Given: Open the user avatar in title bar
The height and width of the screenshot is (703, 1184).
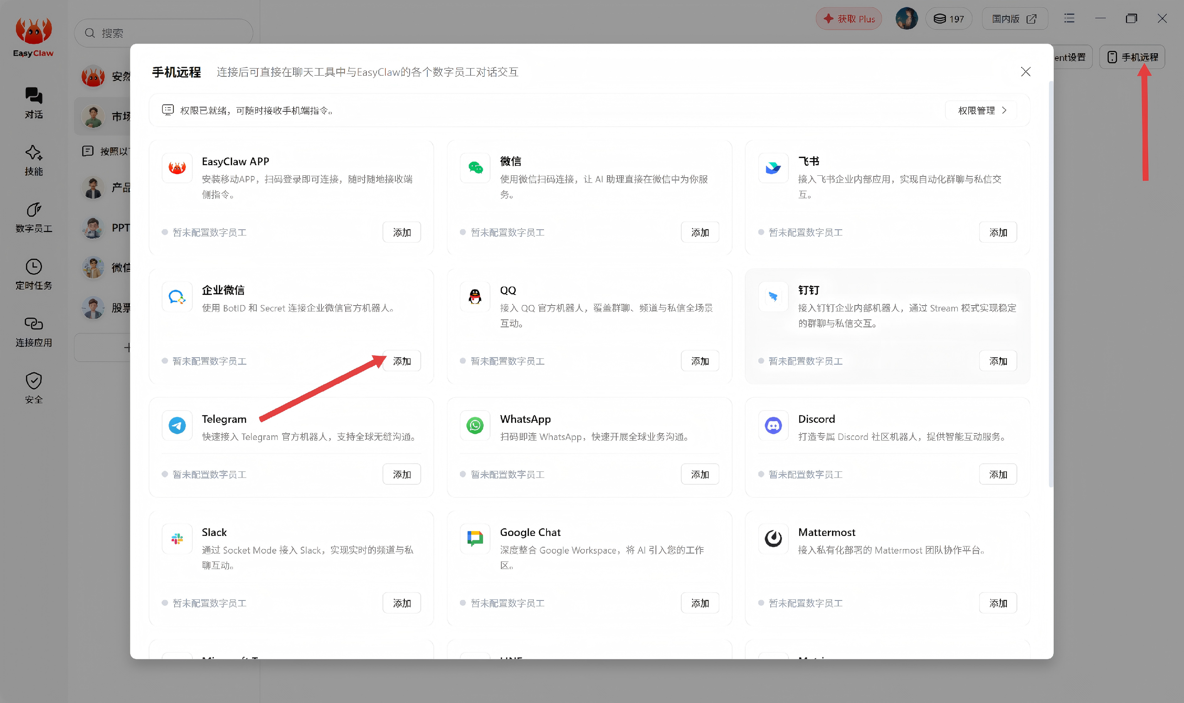Looking at the screenshot, I should (x=906, y=18).
